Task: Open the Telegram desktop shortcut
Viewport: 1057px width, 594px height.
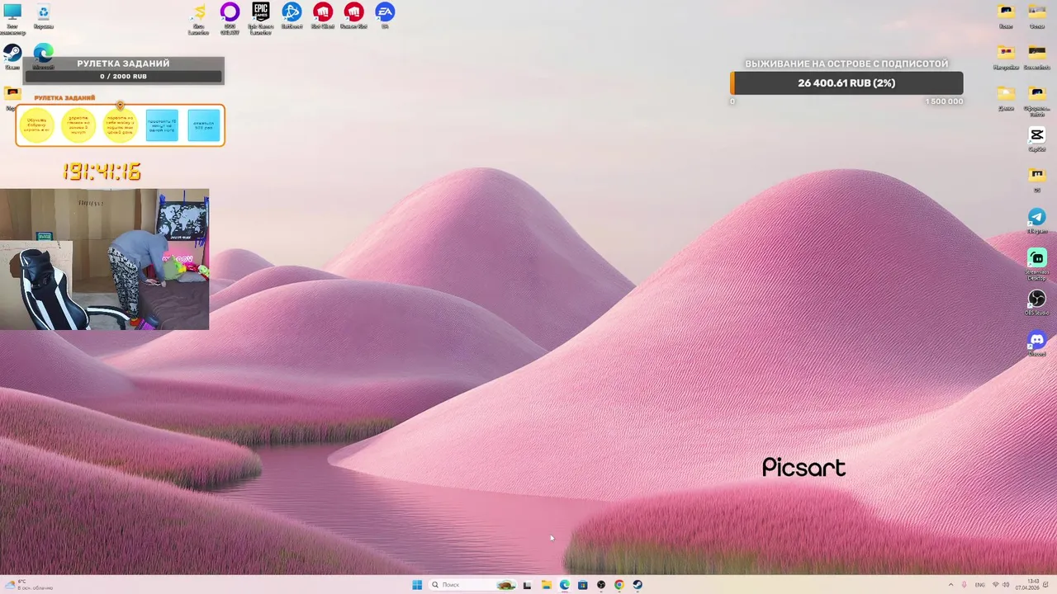Action: pyautogui.click(x=1037, y=220)
